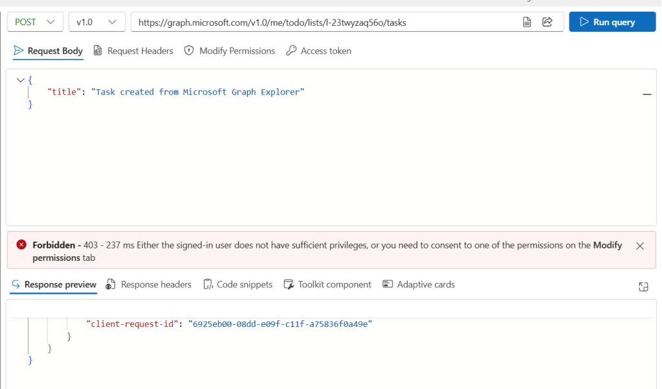Image resolution: width=662 pixels, height=389 pixels.
Task: Switch to the Request Headers tab
Action: 140,50
